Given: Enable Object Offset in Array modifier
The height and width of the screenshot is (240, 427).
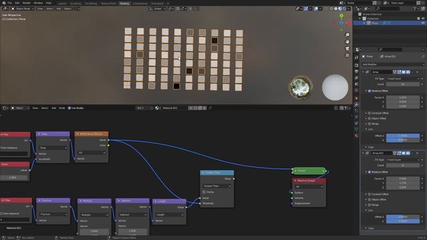Looking at the screenshot, I should coord(370,119).
